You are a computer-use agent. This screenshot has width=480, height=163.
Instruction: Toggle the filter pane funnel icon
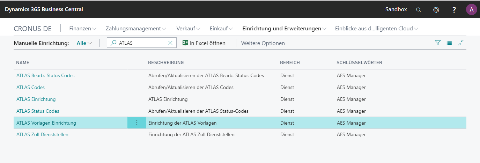[438, 43]
